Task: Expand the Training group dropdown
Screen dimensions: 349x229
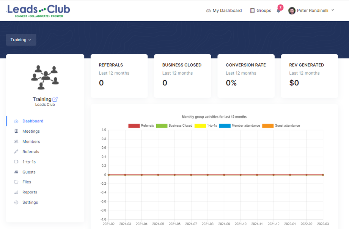Action: point(21,40)
